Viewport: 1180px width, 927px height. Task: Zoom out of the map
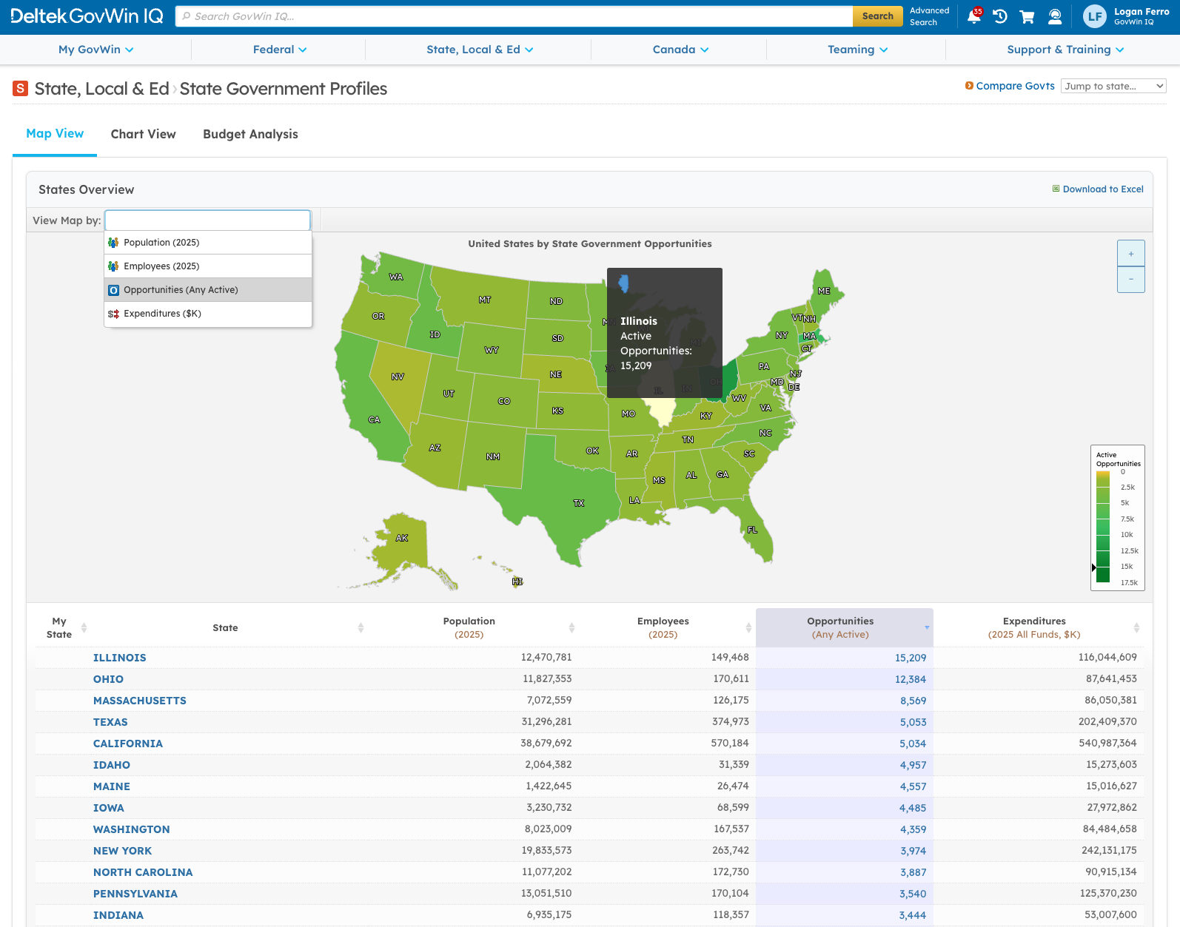(1130, 280)
